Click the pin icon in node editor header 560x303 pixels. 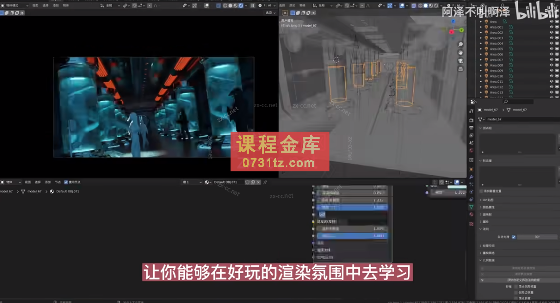[x=265, y=182]
